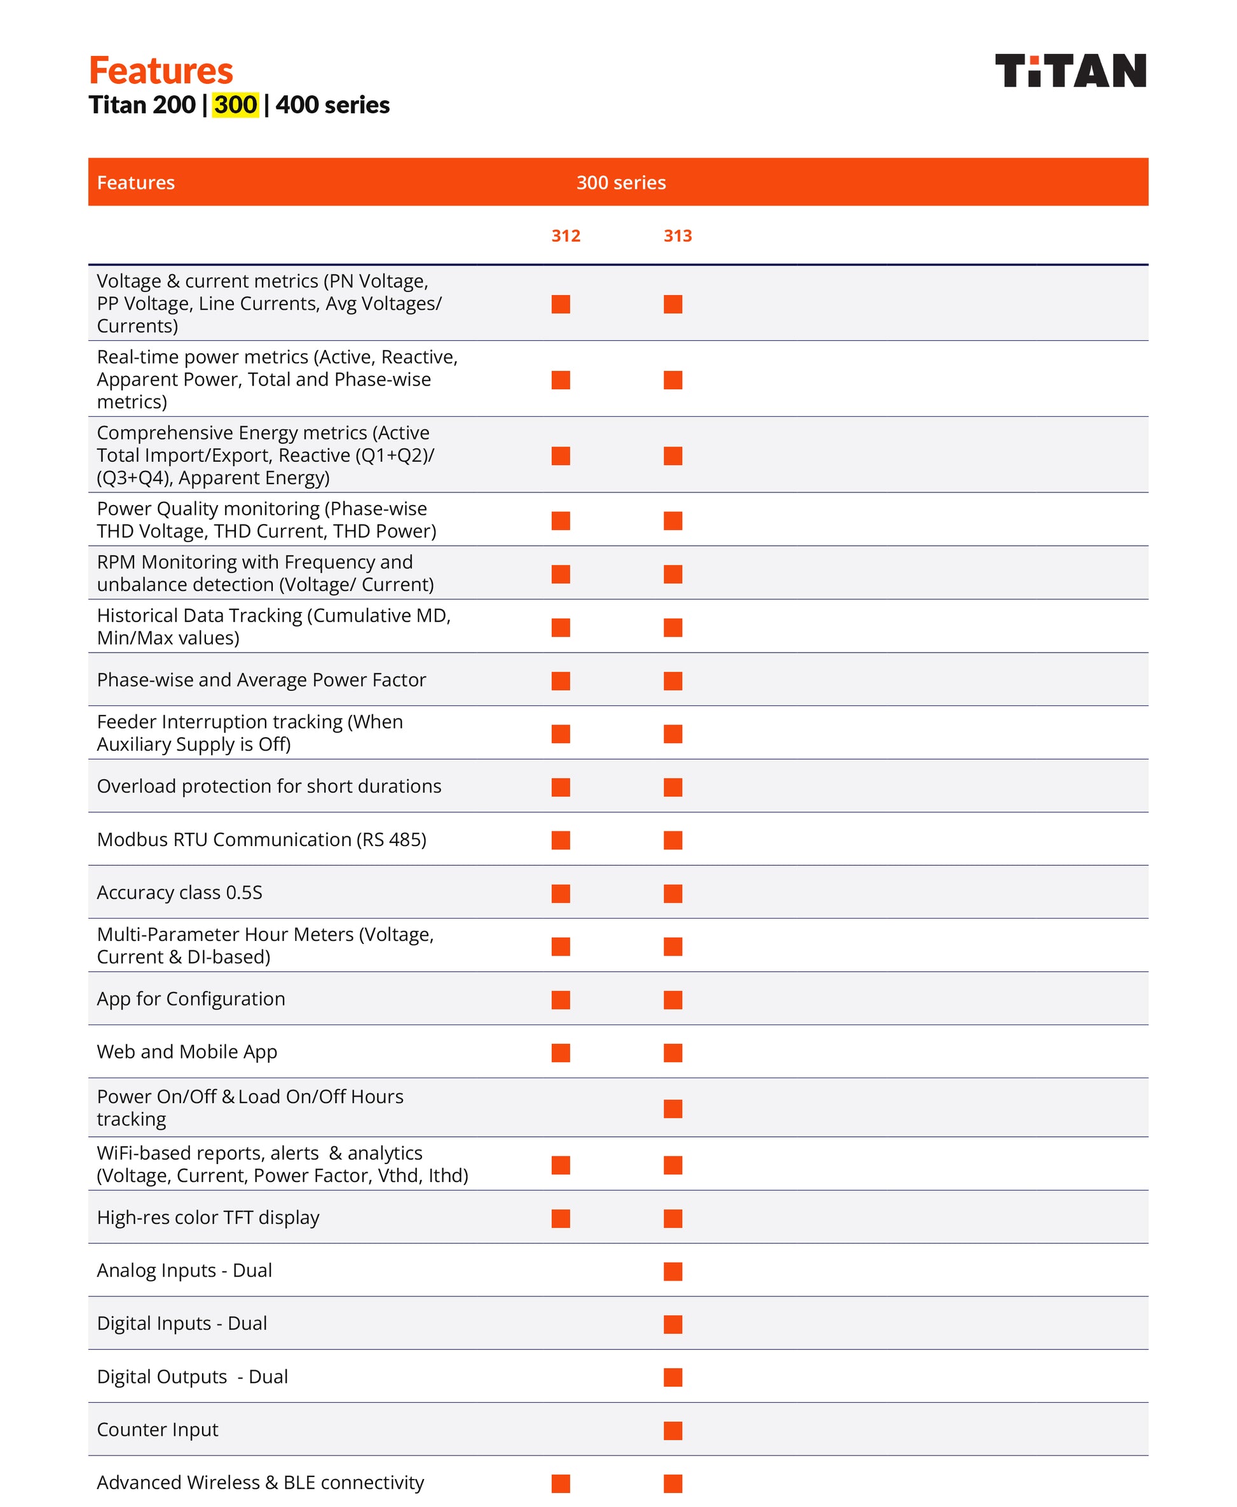Click the 312 marker for High-res color TFT display
The height and width of the screenshot is (1507, 1237).
561,1218
